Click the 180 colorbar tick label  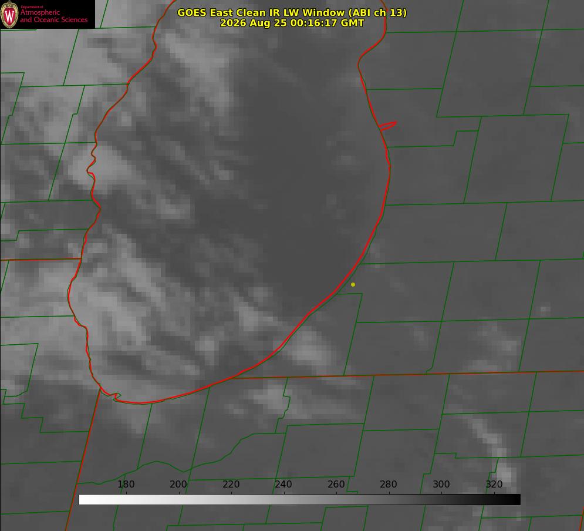coord(126,484)
